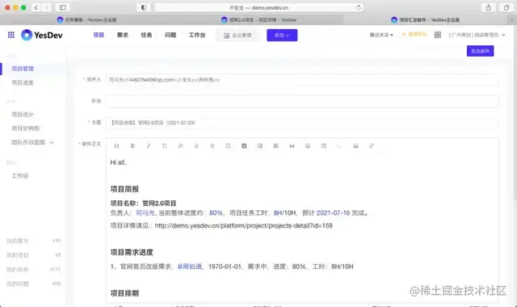Open emoji picker in editor toolbar
This screenshot has height=307, width=517.
click(x=308, y=145)
